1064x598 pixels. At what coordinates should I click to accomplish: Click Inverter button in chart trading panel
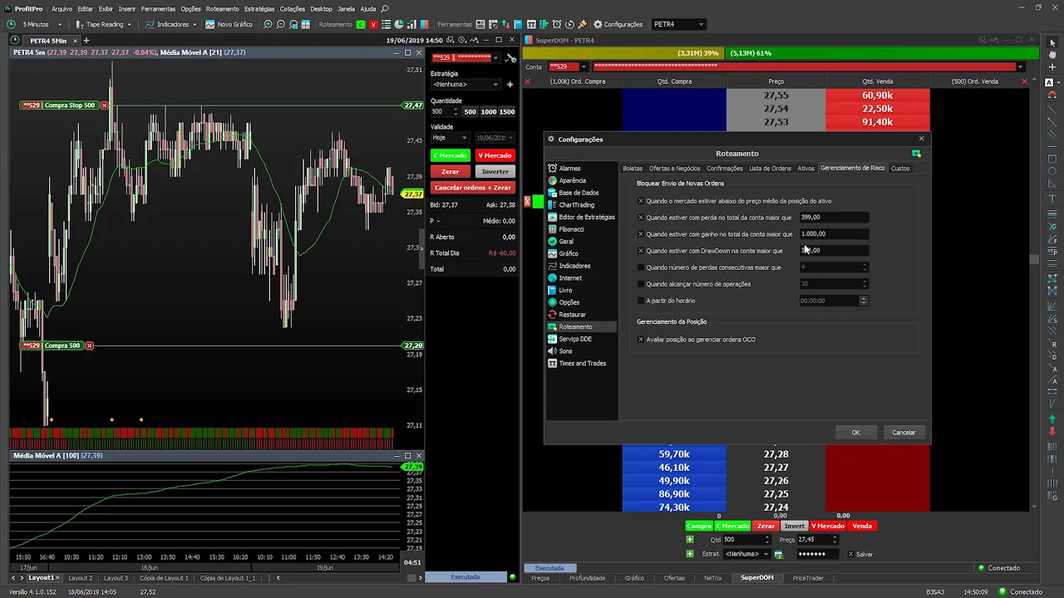click(495, 172)
